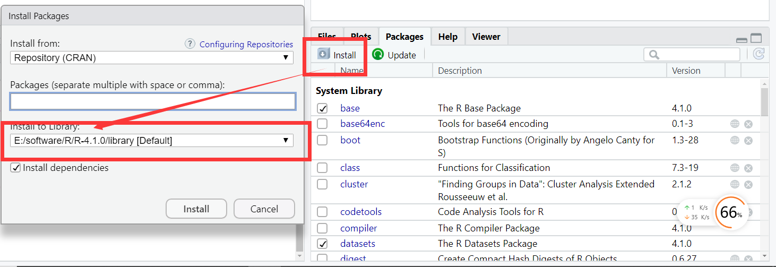The image size is (776, 267).
Task: Maximize the Packages pane
Action: click(756, 38)
